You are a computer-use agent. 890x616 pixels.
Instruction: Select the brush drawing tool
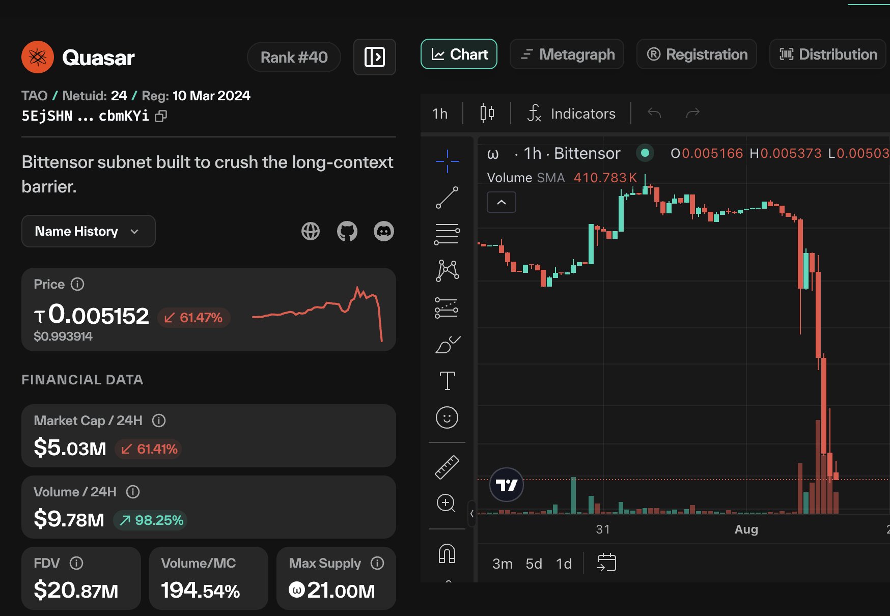(447, 345)
